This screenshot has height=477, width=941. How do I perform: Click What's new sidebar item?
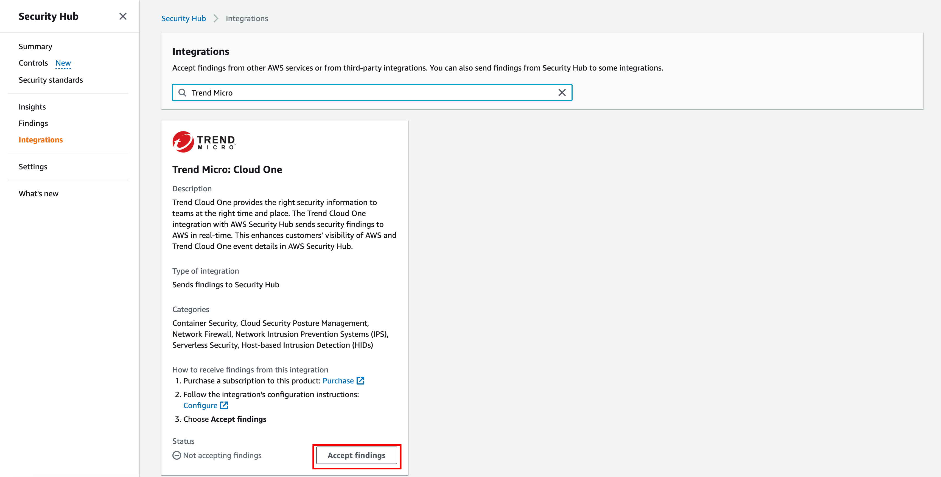pyautogui.click(x=38, y=193)
